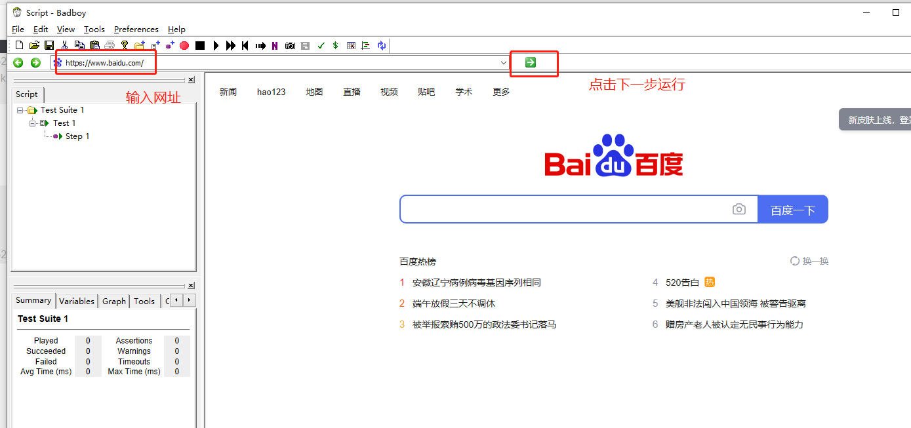
Task: Click the 百度一下 search button
Action: click(x=793, y=209)
